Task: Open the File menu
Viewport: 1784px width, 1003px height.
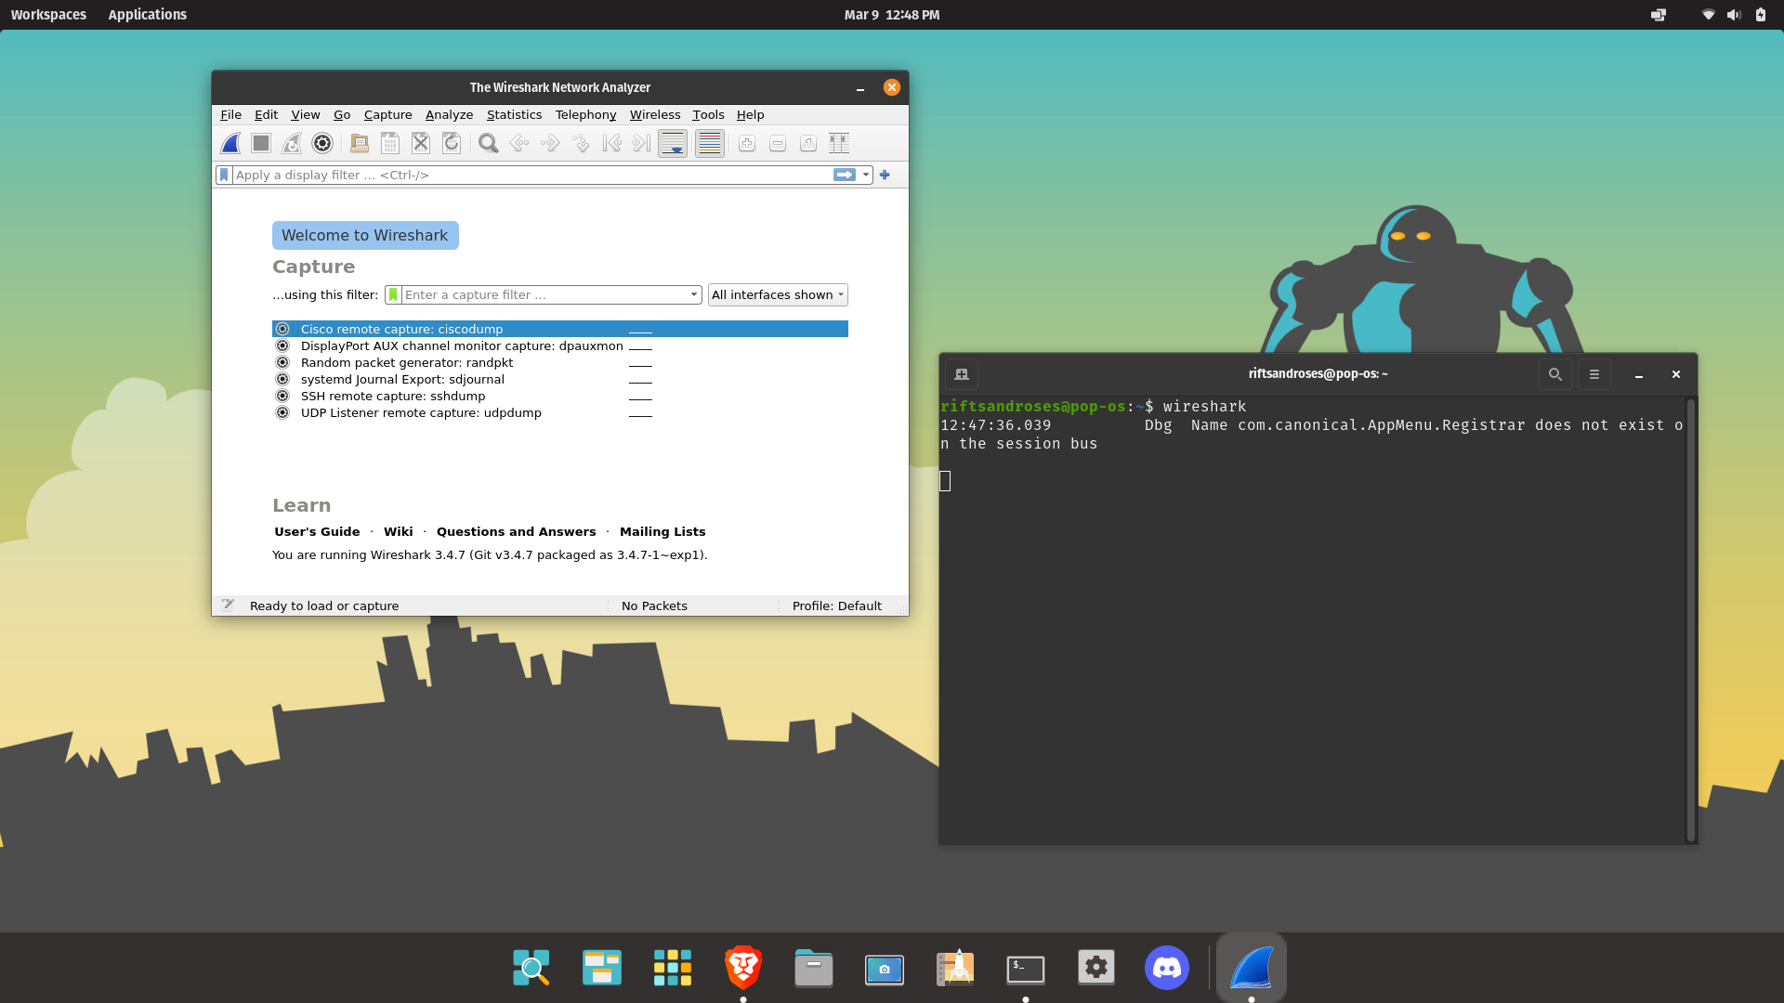Action: click(x=230, y=114)
